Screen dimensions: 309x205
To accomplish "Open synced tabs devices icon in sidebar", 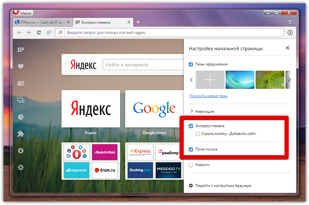I will (21, 100).
